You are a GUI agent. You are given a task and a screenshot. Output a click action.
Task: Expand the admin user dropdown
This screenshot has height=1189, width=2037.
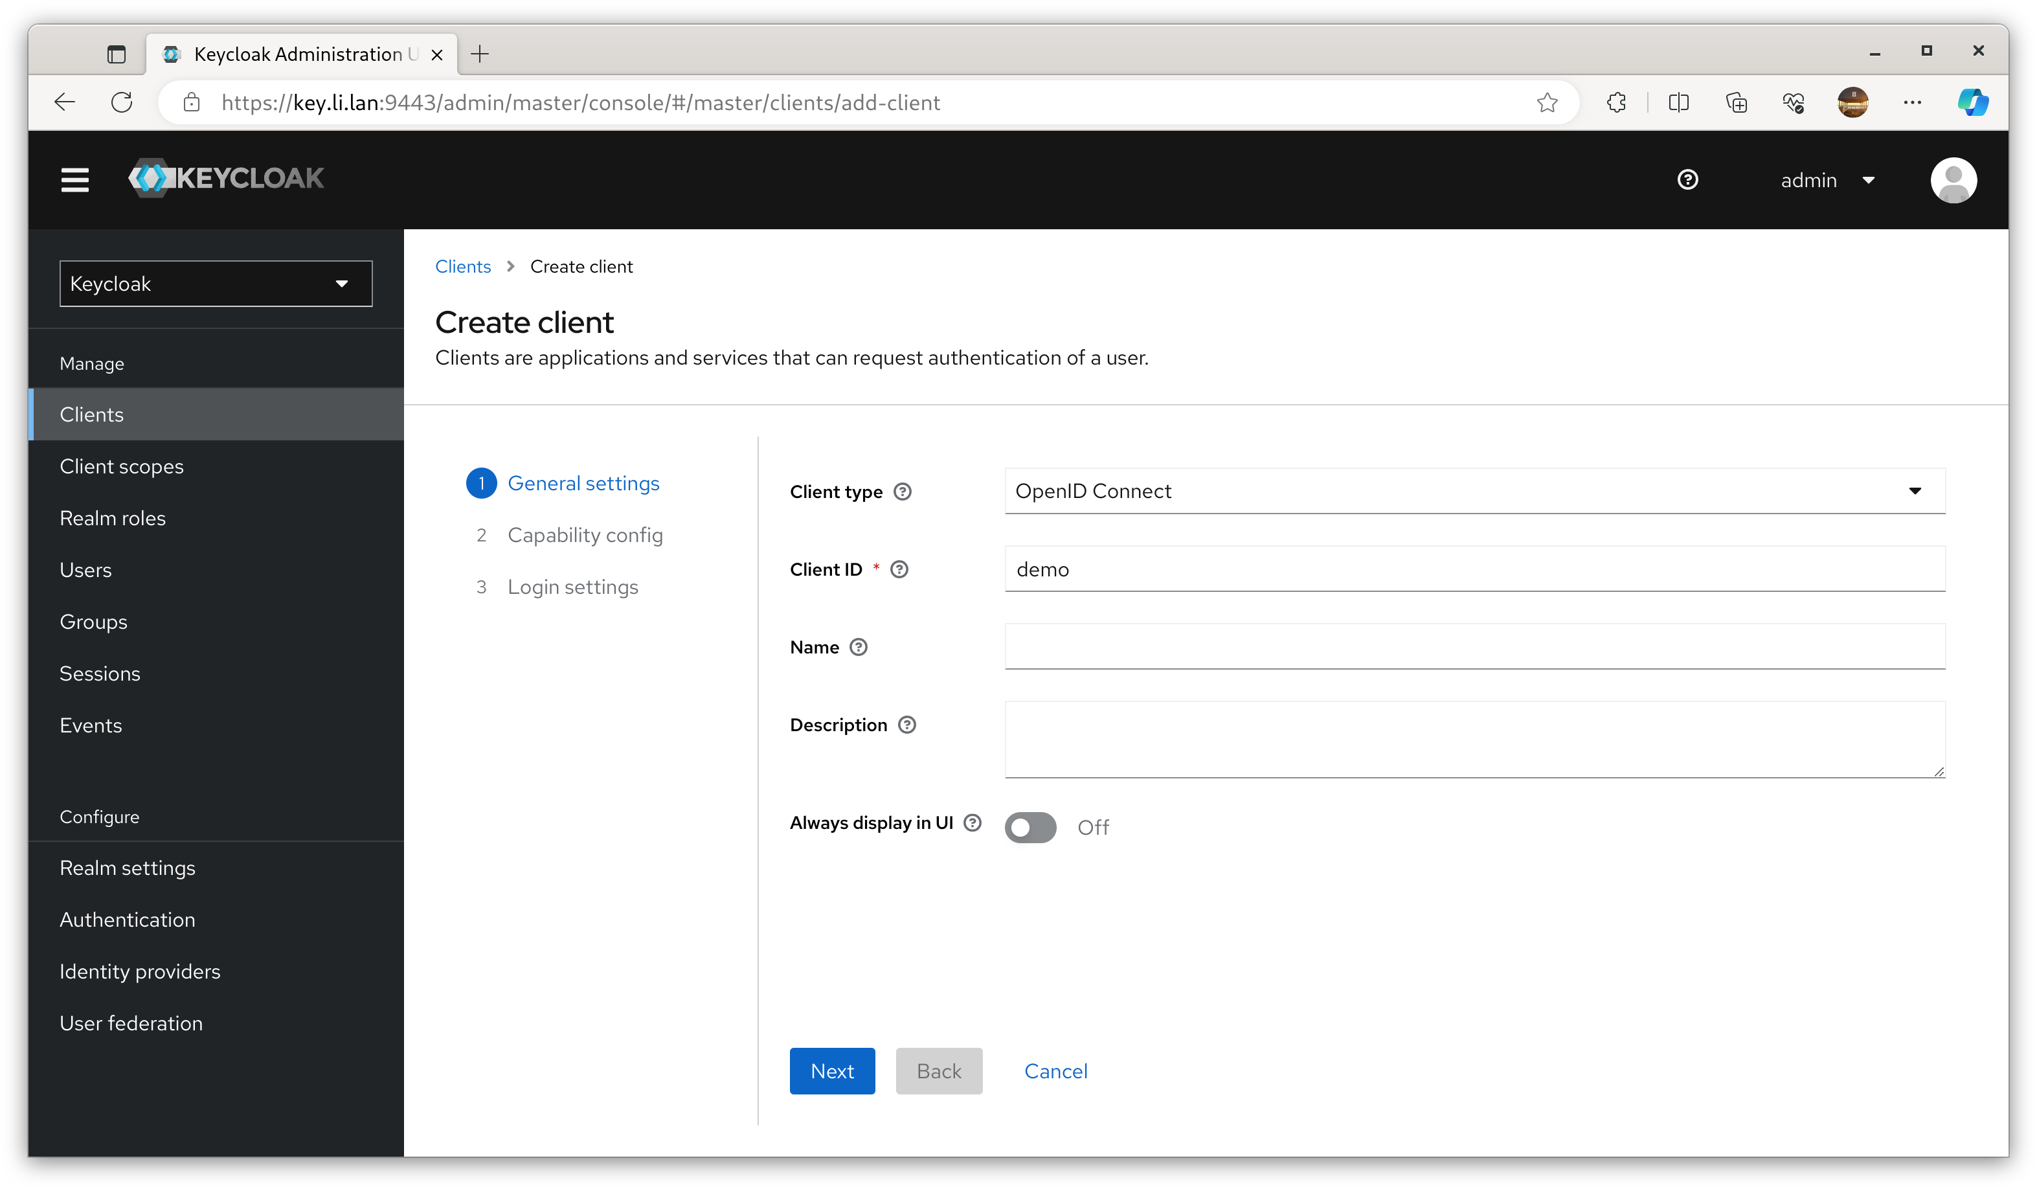1827,180
